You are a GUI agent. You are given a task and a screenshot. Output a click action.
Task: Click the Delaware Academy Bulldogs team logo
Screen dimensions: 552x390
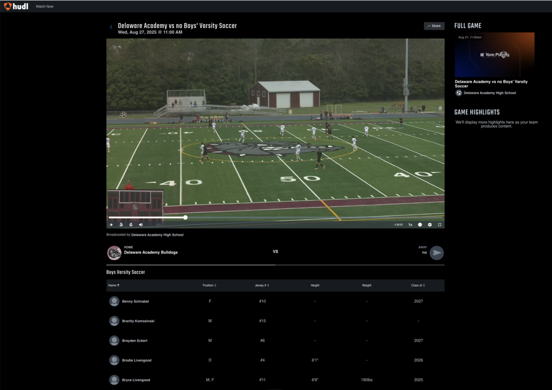point(114,252)
